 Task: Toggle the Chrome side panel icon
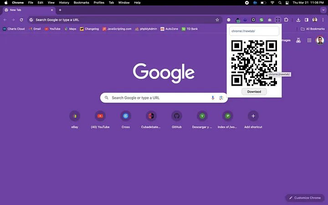(x=307, y=20)
